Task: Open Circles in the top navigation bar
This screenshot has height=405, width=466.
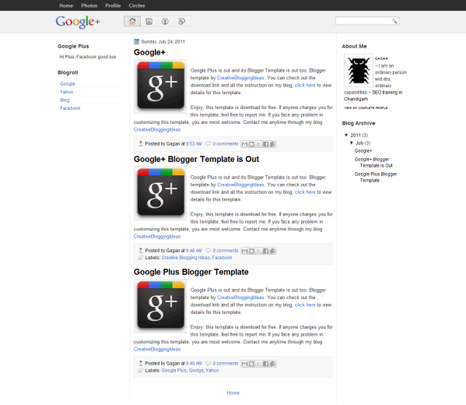Action: (137, 5)
